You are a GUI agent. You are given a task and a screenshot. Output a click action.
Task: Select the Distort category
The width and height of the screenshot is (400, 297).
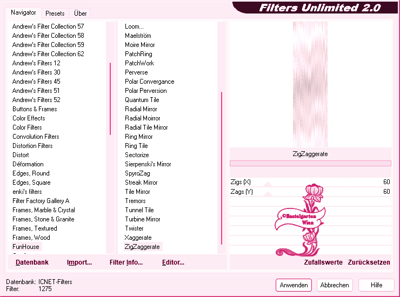(21, 155)
